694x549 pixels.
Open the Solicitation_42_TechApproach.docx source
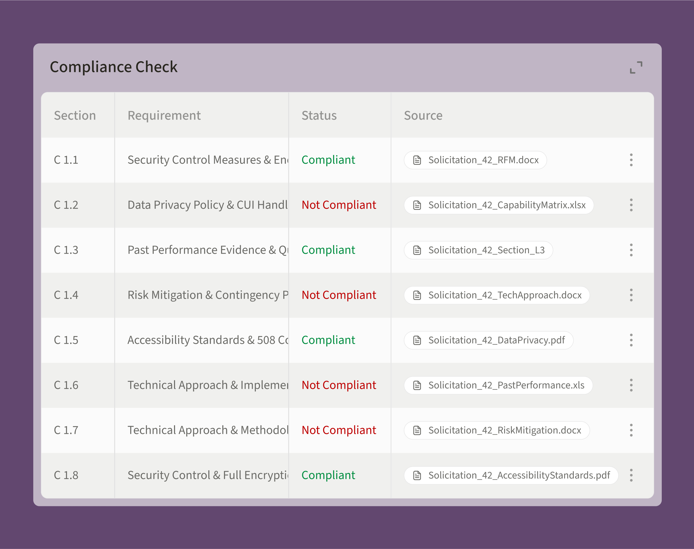pyautogui.click(x=497, y=295)
